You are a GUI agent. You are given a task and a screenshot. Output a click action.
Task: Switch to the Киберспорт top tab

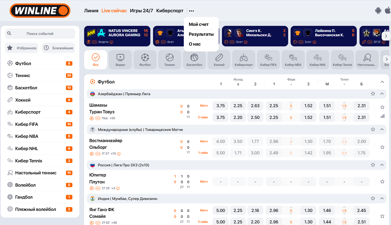click(x=170, y=11)
